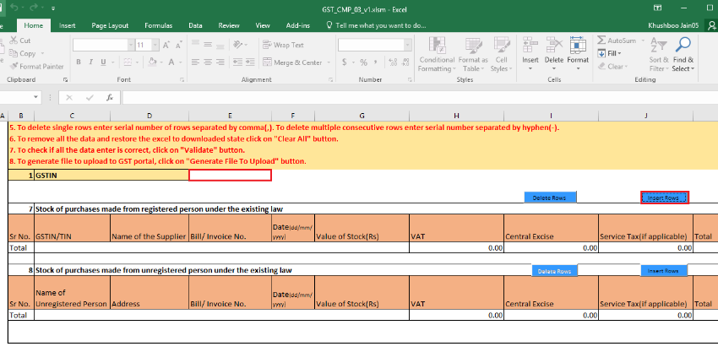The image size is (718, 352).
Task: Switch to the Page Layout tab
Action: (110, 26)
